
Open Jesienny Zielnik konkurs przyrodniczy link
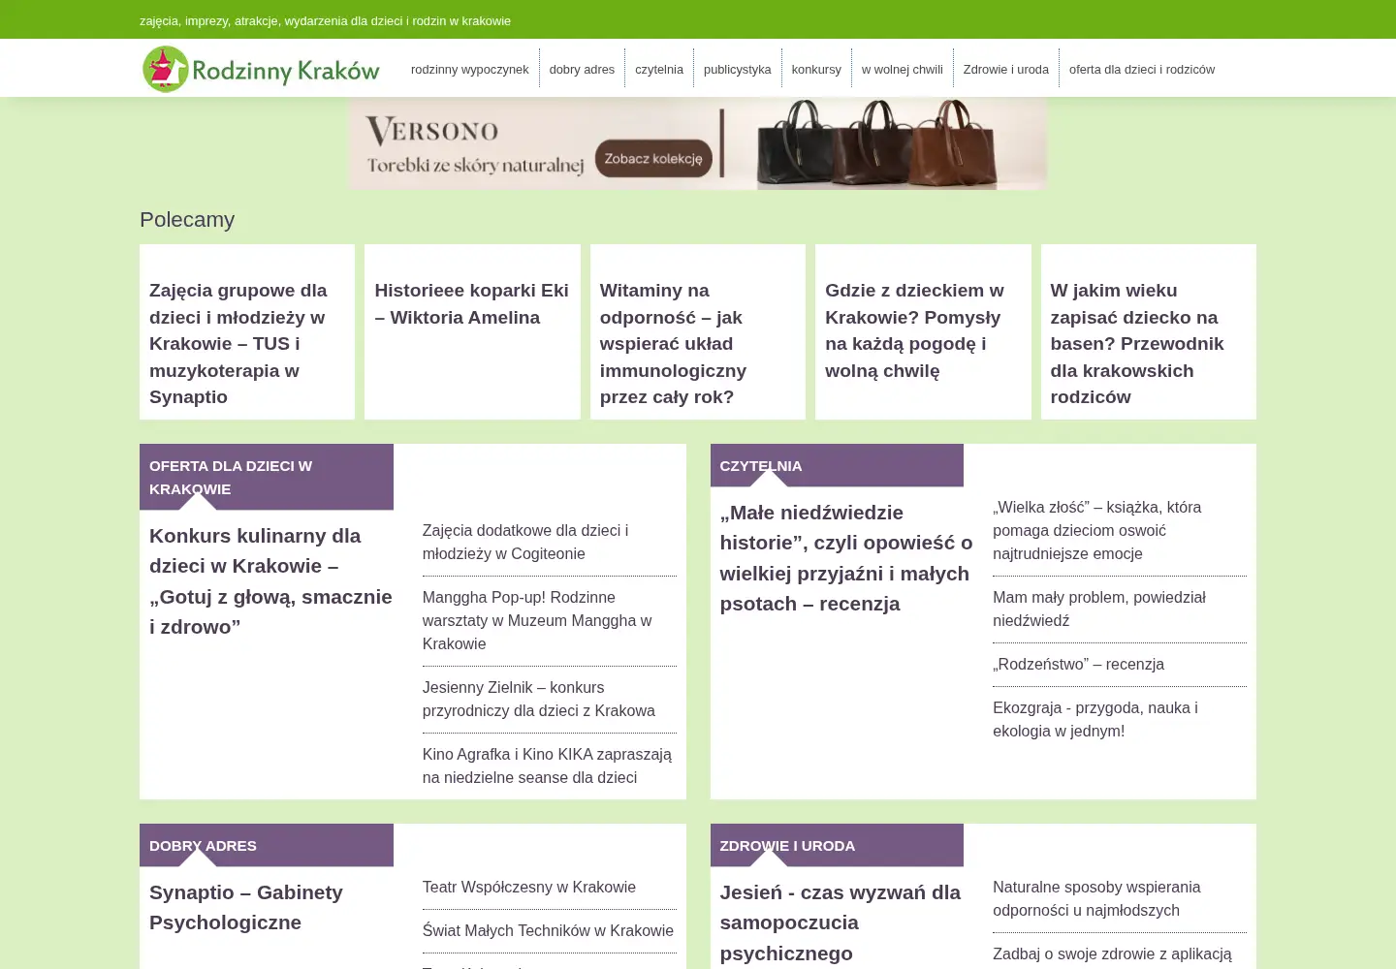tap(549, 699)
